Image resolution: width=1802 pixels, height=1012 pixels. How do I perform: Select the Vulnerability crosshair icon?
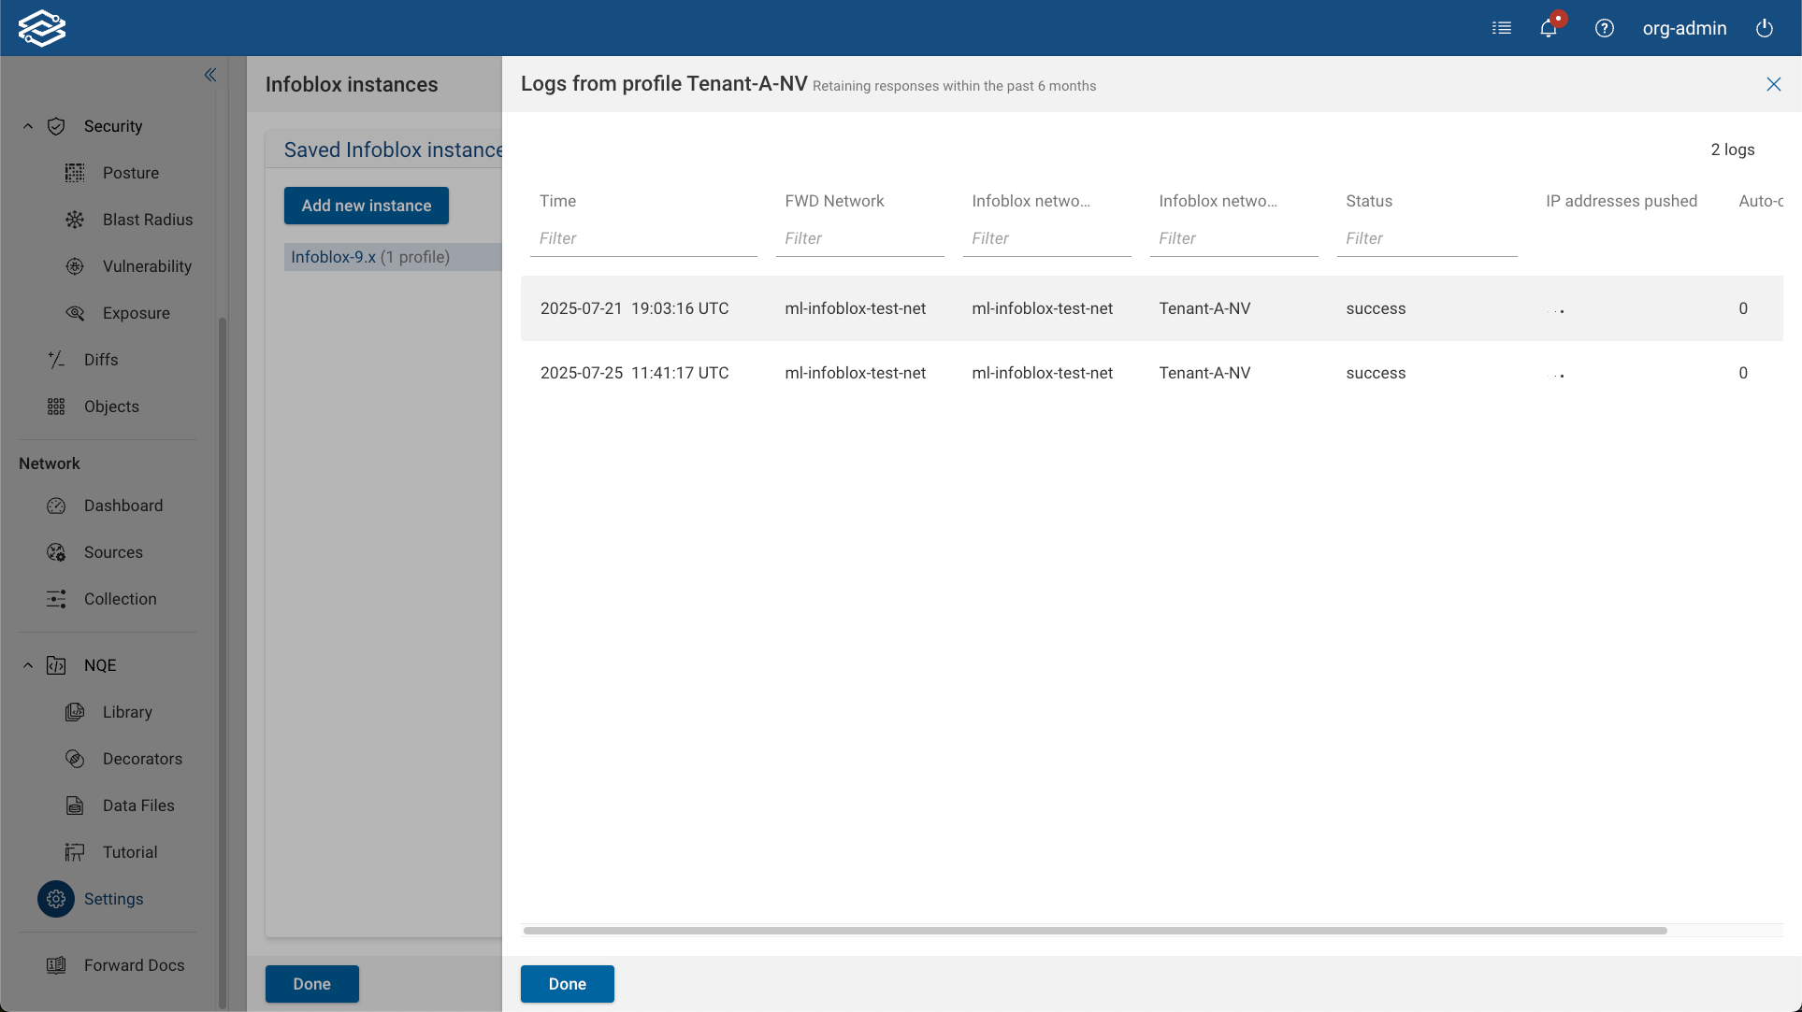pyautogui.click(x=75, y=266)
